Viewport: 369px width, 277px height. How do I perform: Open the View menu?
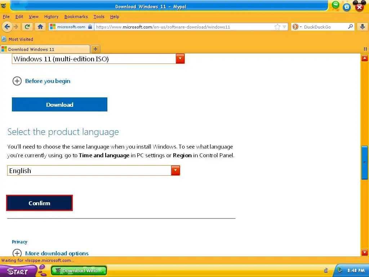(34, 17)
